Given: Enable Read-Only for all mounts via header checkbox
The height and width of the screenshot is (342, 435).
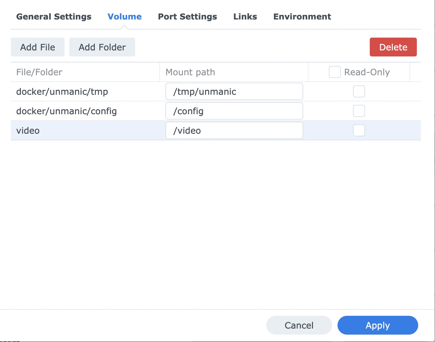Looking at the screenshot, I should coord(334,72).
